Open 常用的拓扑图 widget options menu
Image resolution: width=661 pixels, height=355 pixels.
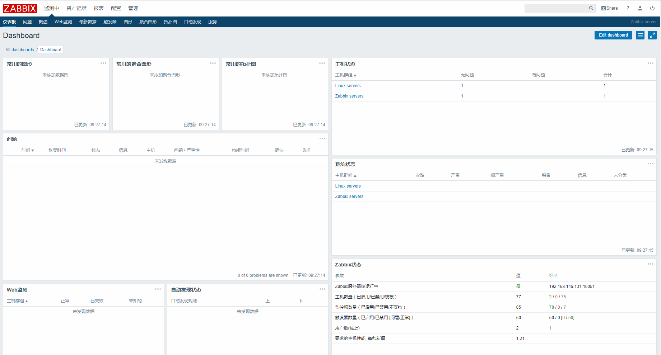point(322,63)
